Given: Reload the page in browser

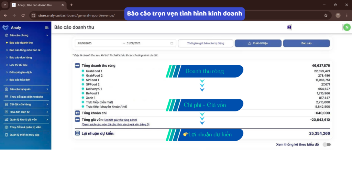Looking at the screenshot, I should [x=23, y=15].
